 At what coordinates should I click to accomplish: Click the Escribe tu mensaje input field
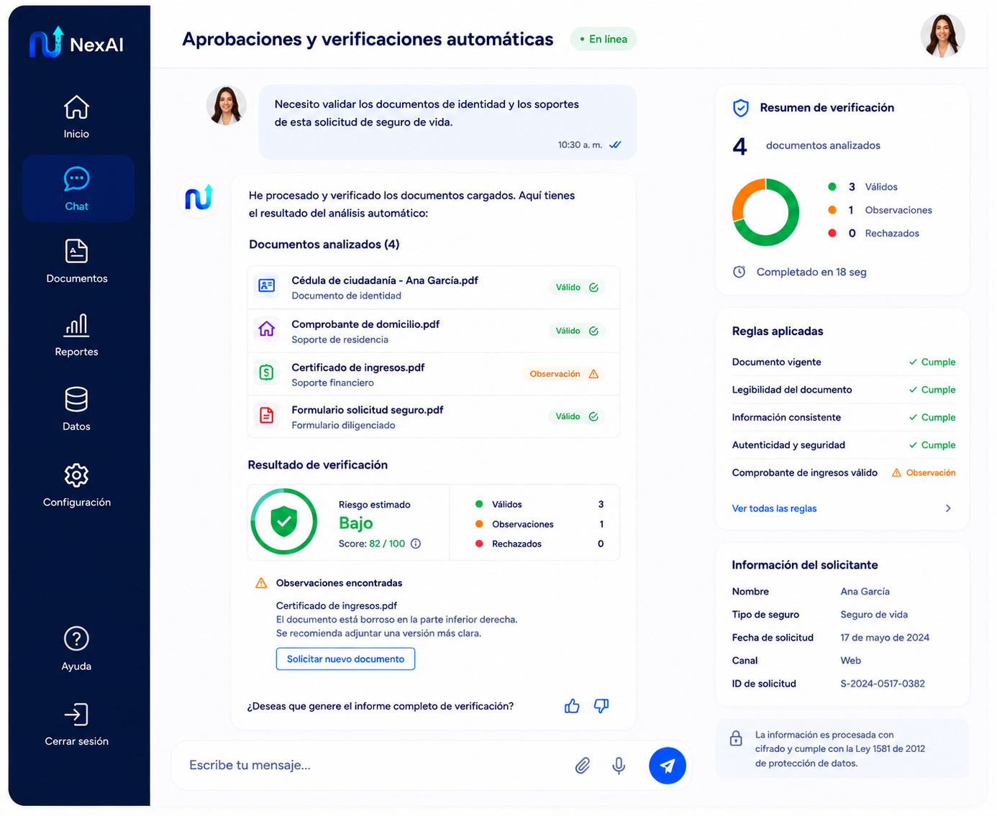pyautogui.click(x=374, y=766)
